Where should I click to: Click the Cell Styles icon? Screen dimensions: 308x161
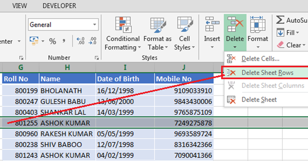184,25
